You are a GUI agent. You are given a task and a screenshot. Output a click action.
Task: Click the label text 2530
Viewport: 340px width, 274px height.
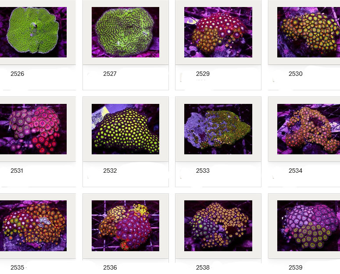pyautogui.click(x=296, y=74)
